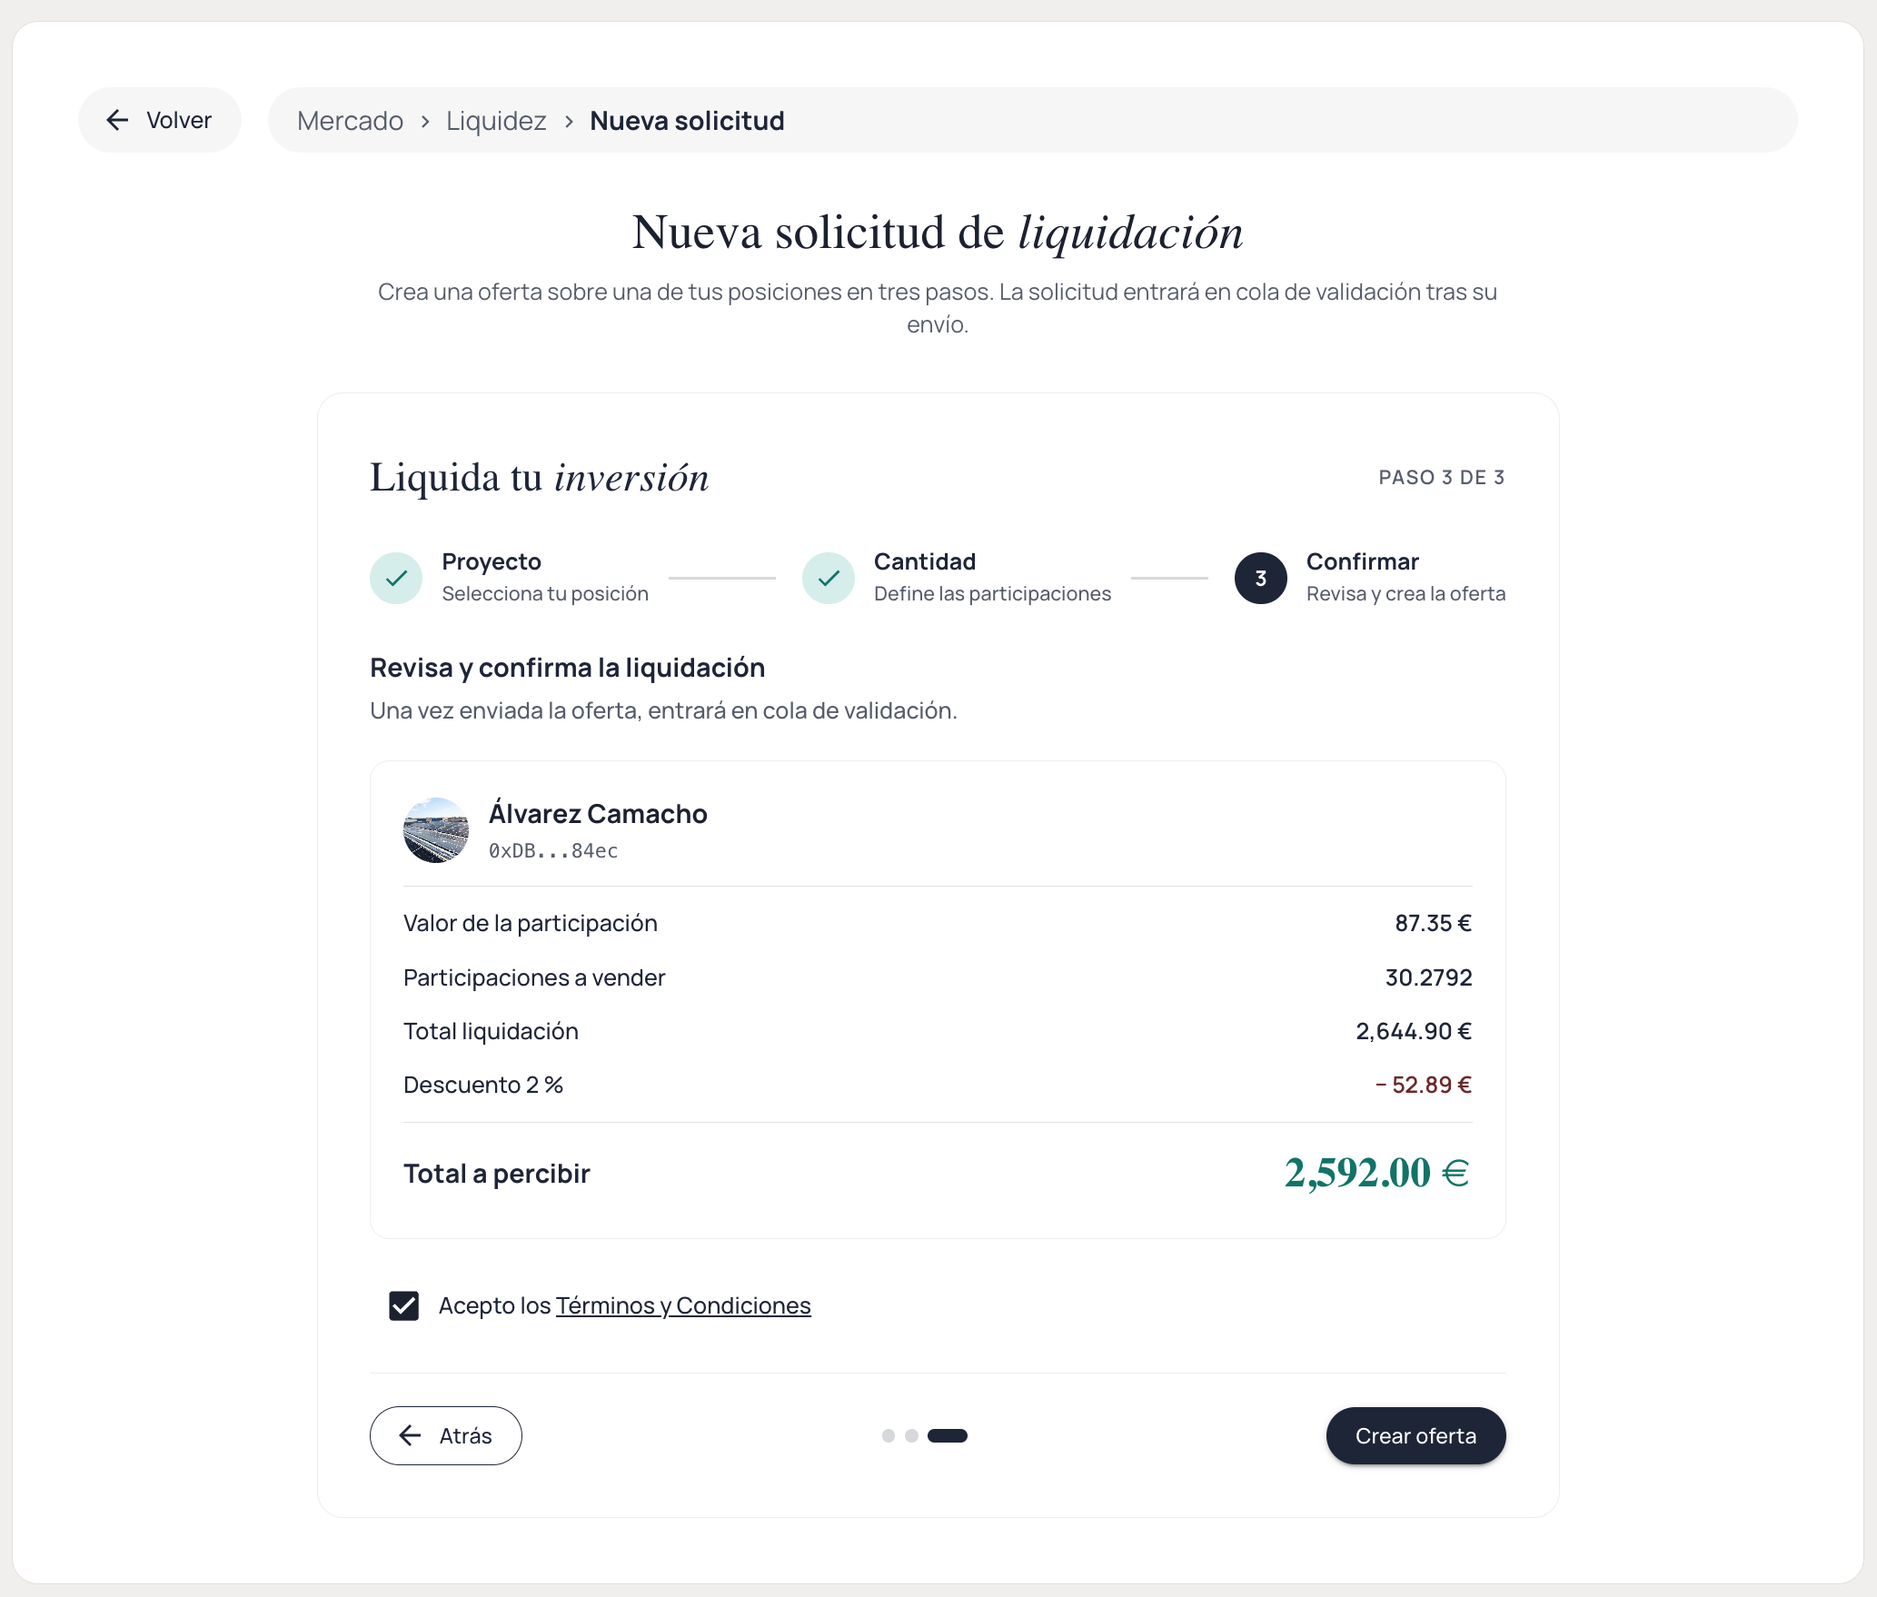Open Liquidez in the breadcrumb

[496, 121]
